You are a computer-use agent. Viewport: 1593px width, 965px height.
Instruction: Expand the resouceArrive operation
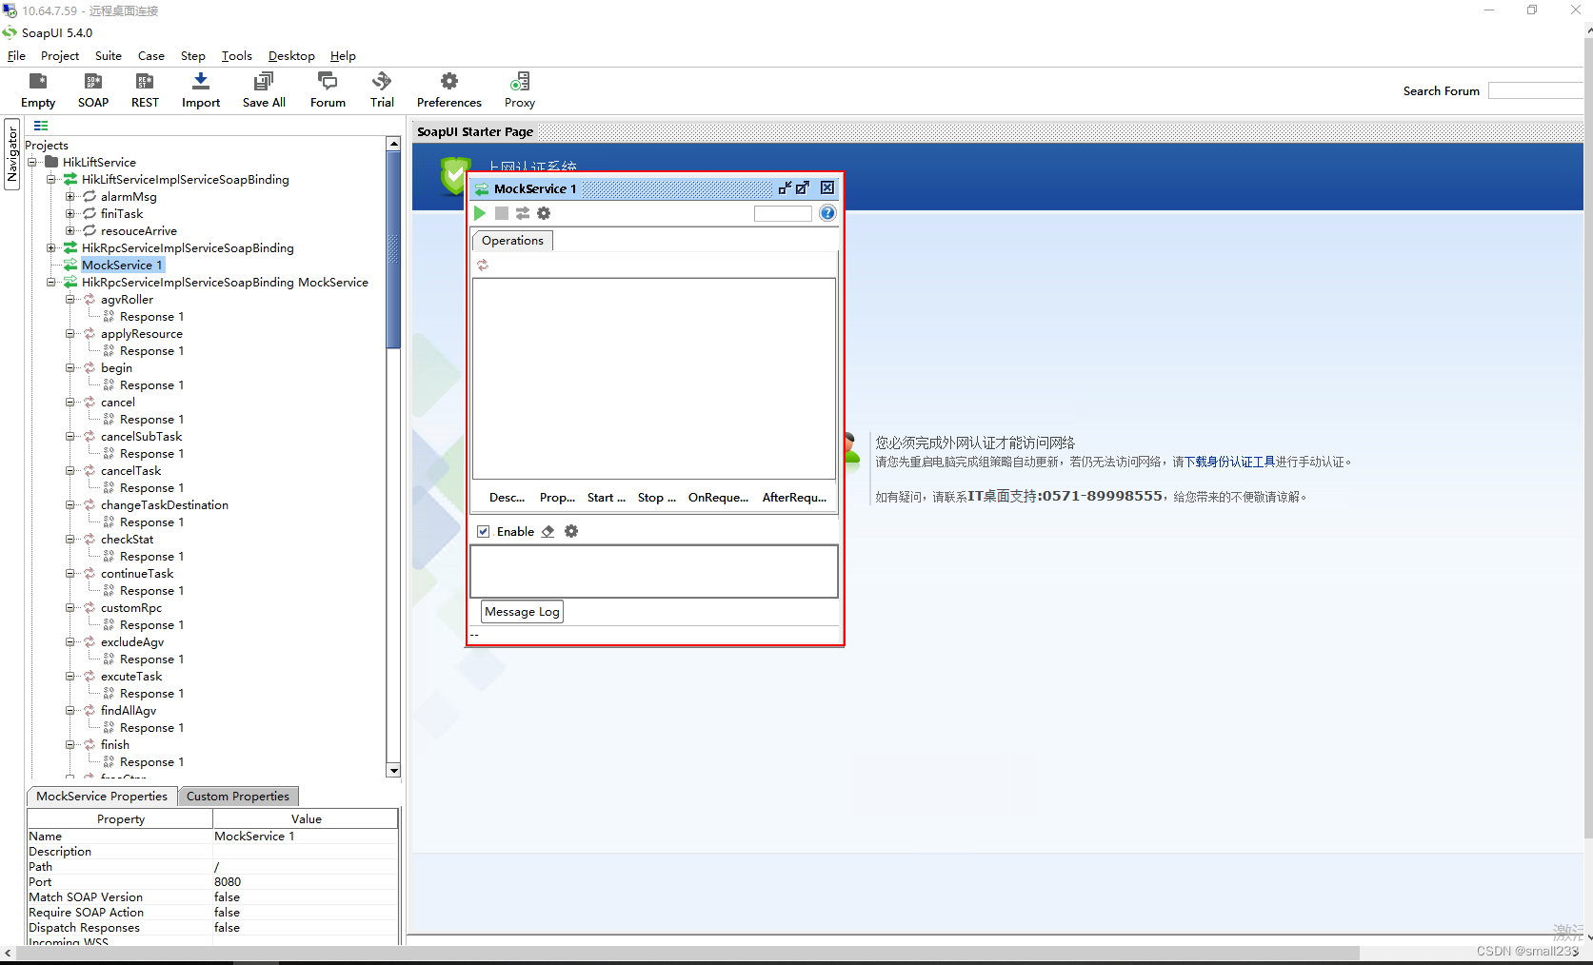[70, 230]
